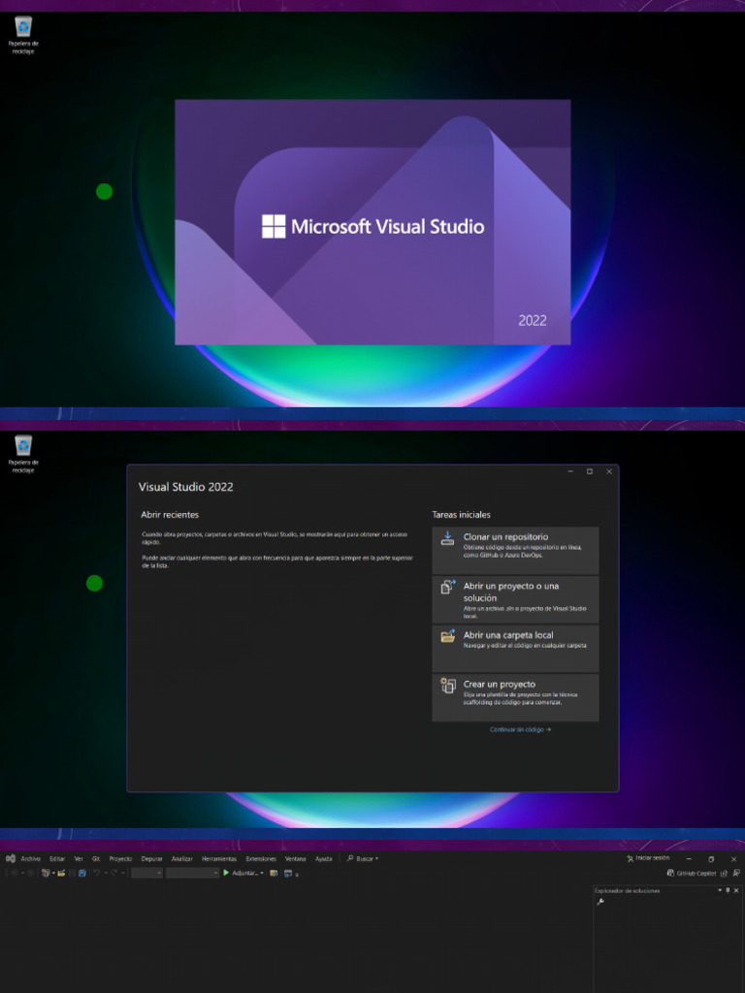Screen dimensions: 745x993
Task: Minimize the Visual Studio 2022 start window
Action: pyautogui.click(x=570, y=471)
